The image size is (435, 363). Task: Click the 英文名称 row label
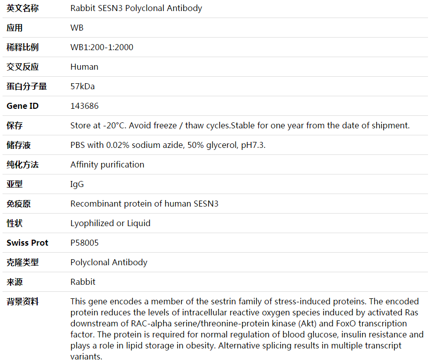[23, 9]
